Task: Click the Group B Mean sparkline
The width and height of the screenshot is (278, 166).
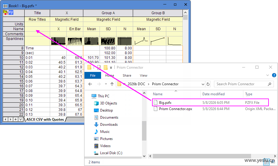Action: 141,41
